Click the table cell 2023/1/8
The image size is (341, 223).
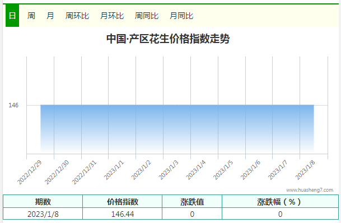click(43, 214)
